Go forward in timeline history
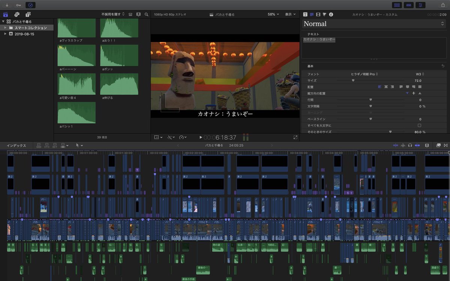The width and height of the screenshot is (450, 281). point(272,145)
